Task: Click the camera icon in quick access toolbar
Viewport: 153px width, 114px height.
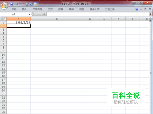Action: (16, 4)
